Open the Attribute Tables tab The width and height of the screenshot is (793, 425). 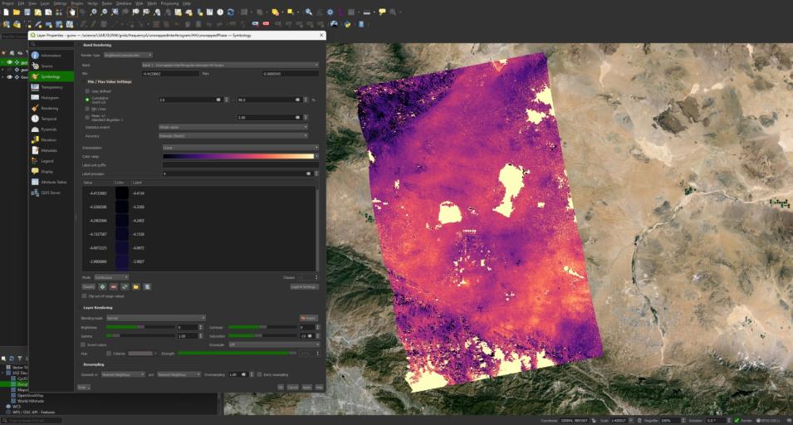pos(51,182)
